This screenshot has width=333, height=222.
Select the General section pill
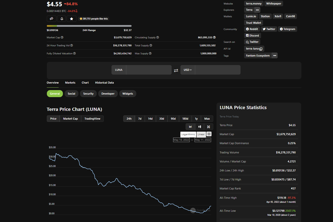55,94
